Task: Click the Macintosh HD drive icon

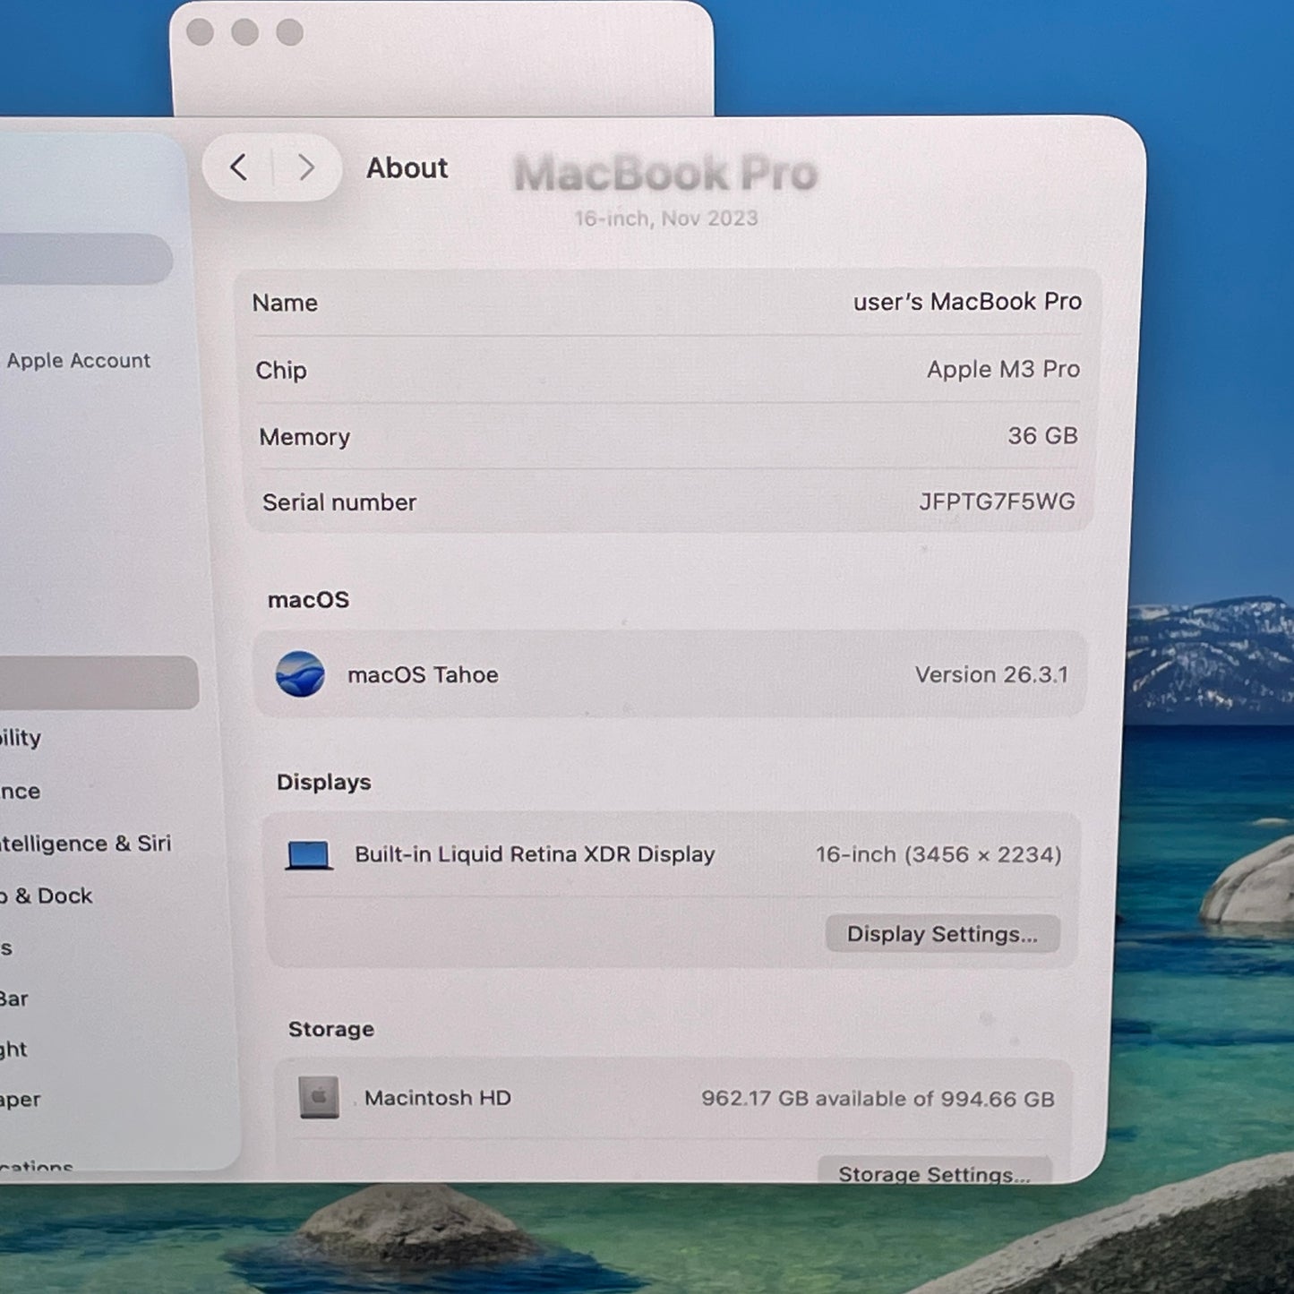Action: click(x=319, y=1098)
